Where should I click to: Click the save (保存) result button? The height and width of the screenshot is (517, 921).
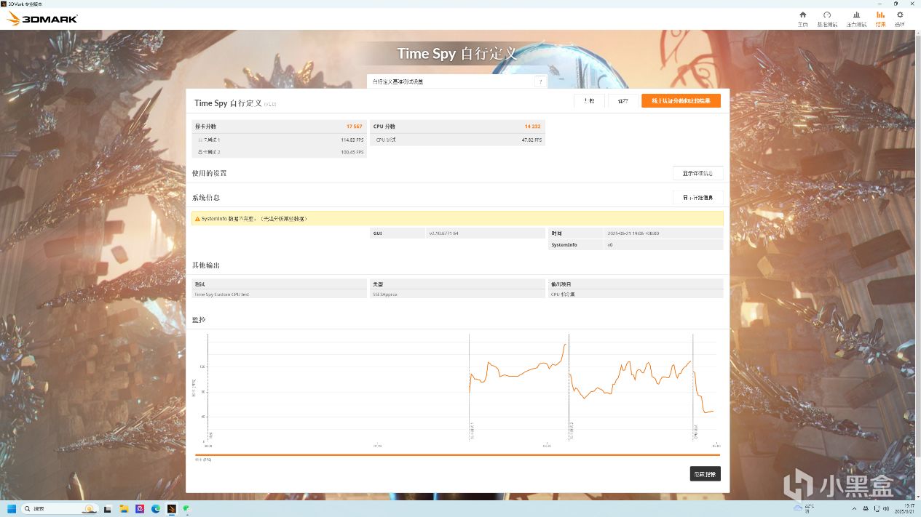coord(623,101)
